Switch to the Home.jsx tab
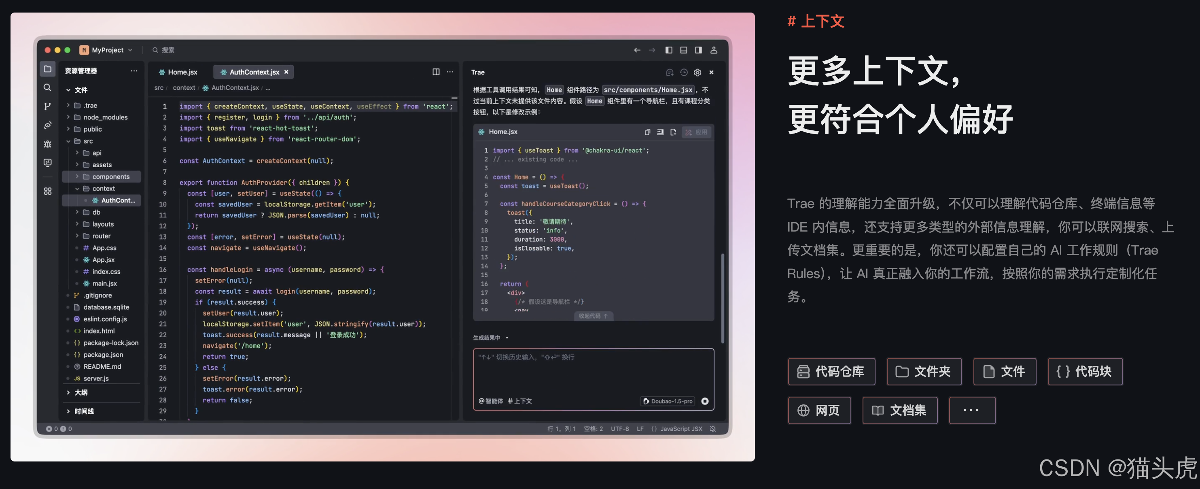 178,72
